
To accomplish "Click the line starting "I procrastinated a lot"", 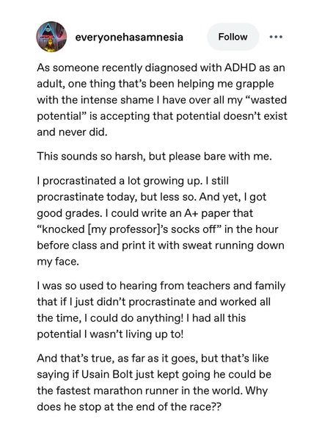I will 133,181.
